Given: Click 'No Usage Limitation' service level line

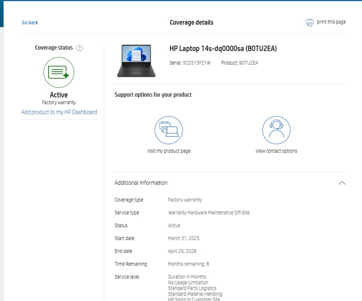Looking at the screenshot, I should pyautogui.click(x=188, y=283).
